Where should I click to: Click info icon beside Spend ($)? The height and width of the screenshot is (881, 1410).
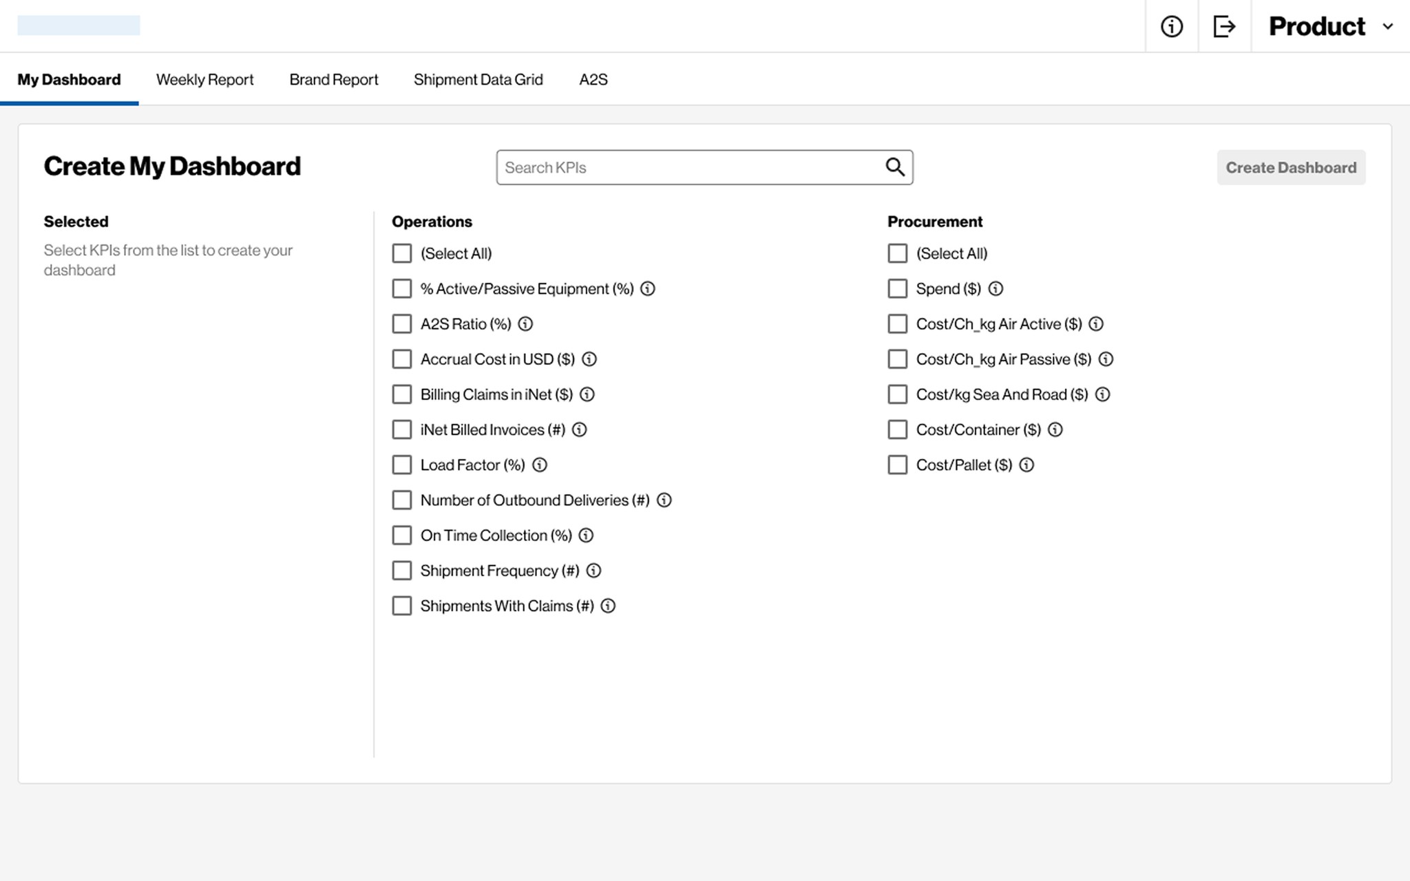tap(996, 288)
